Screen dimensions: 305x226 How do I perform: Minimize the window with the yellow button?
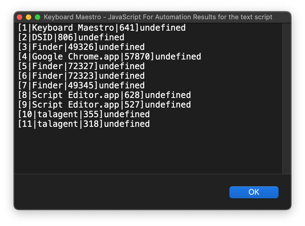coord(29,17)
